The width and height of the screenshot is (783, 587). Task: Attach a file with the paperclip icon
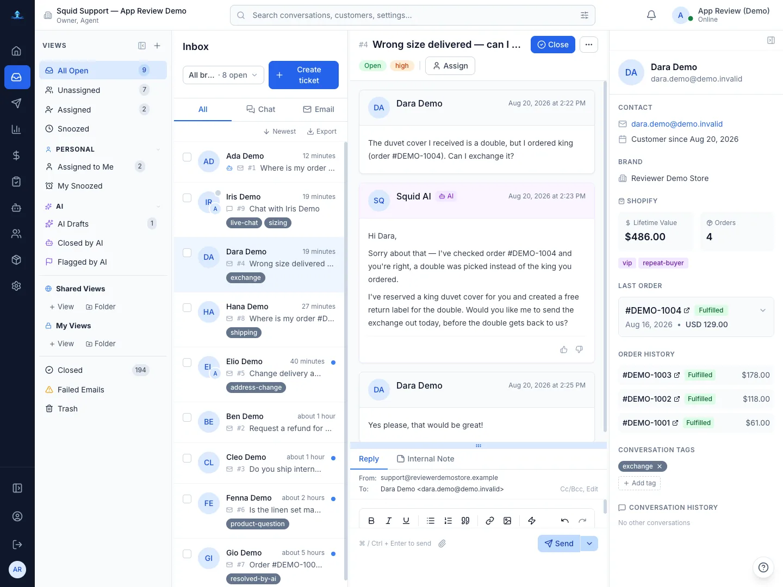442,544
